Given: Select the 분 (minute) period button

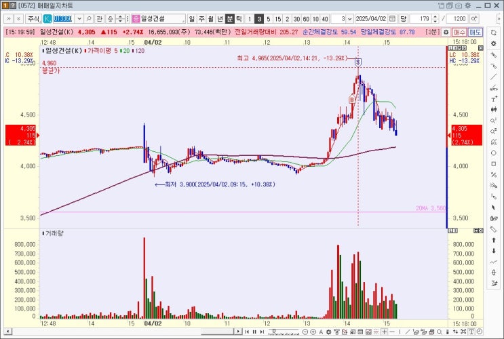Looking at the screenshot, I should [x=229, y=19].
